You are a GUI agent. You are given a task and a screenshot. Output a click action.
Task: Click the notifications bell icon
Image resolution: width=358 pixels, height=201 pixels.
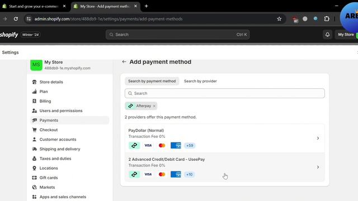pos(327,35)
